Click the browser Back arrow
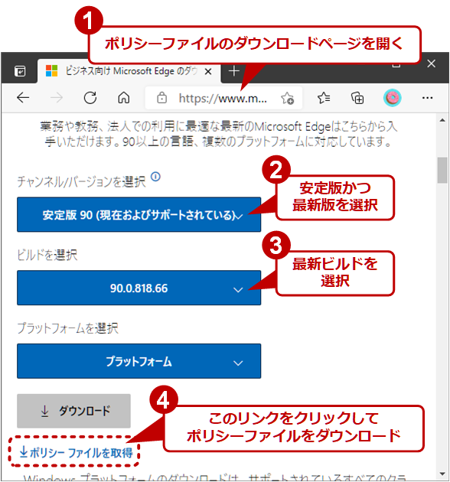The image size is (450, 482). (x=23, y=98)
